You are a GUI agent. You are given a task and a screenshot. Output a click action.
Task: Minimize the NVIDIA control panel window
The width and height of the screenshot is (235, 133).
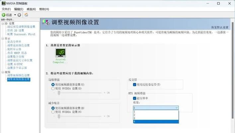point(208,3)
